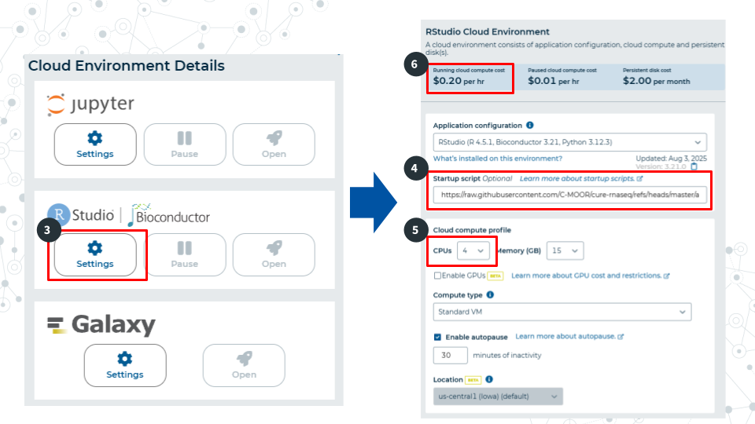This screenshot has height=424, width=755.
Task: Open Galaxy environment Settings
Action: point(125,365)
